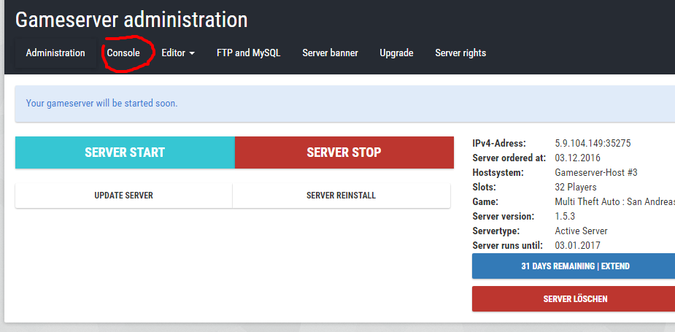Viewport: 675px width, 332px height.
Task: Open the FTP and MySQL tab
Action: coord(248,53)
